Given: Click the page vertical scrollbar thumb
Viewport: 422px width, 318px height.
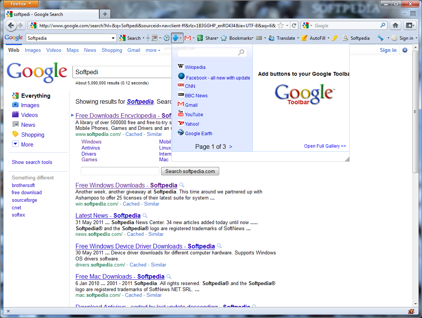Looking at the screenshot, I should pos(416,112).
